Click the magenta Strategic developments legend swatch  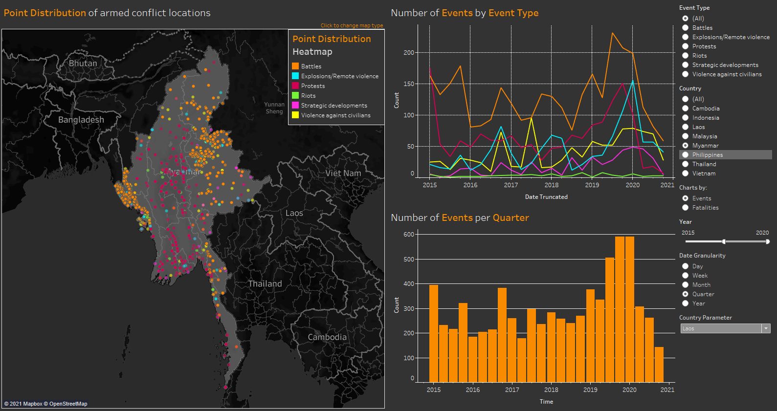click(295, 105)
